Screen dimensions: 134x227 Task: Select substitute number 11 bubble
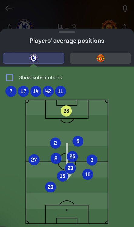click(60, 91)
